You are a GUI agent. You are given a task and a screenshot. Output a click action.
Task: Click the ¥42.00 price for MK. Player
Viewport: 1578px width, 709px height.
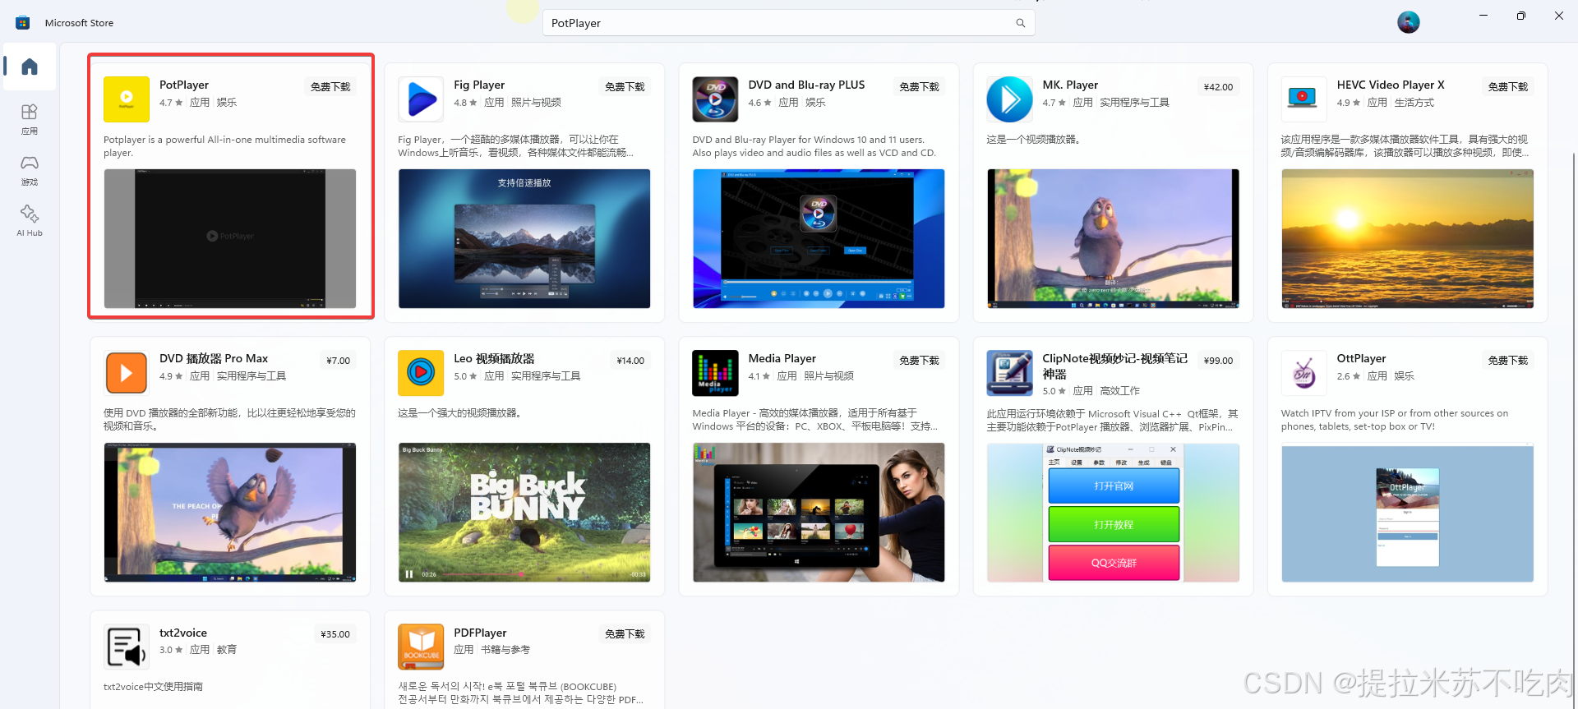pos(1218,87)
